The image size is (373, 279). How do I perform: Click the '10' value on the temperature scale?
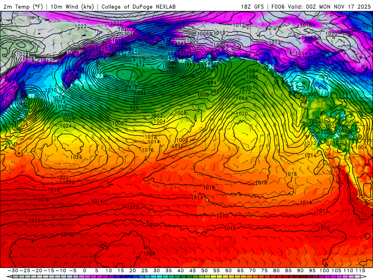(109, 271)
